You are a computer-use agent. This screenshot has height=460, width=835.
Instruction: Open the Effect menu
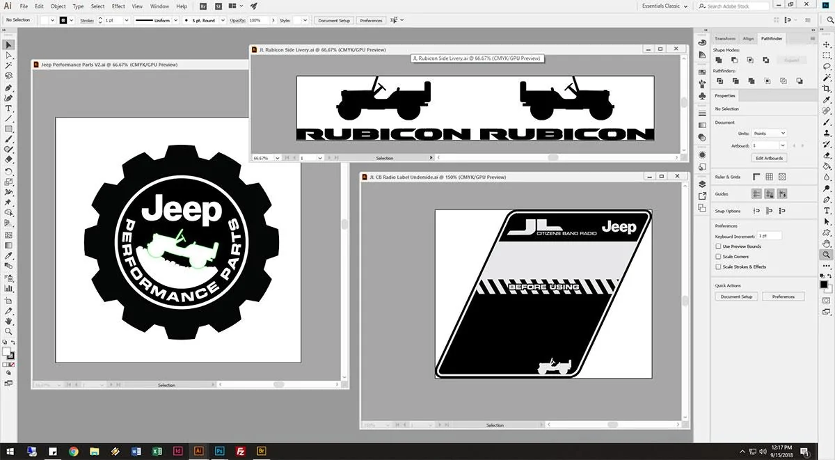pos(118,6)
